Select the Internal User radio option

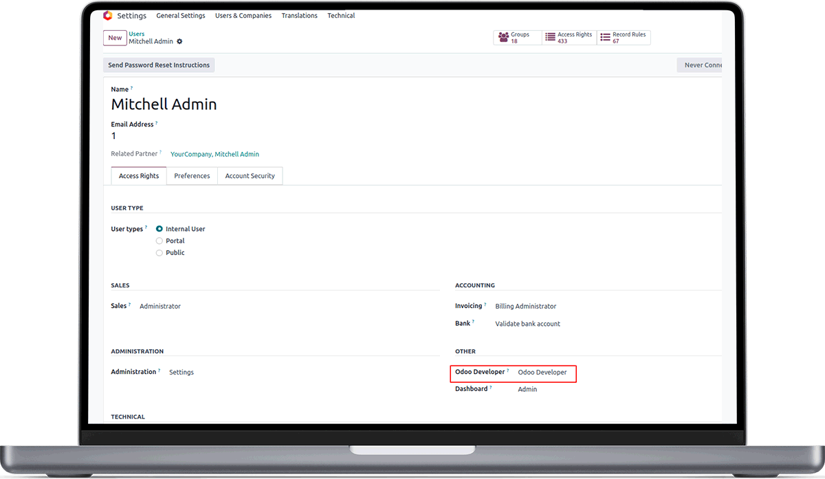pyautogui.click(x=159, y=229)
